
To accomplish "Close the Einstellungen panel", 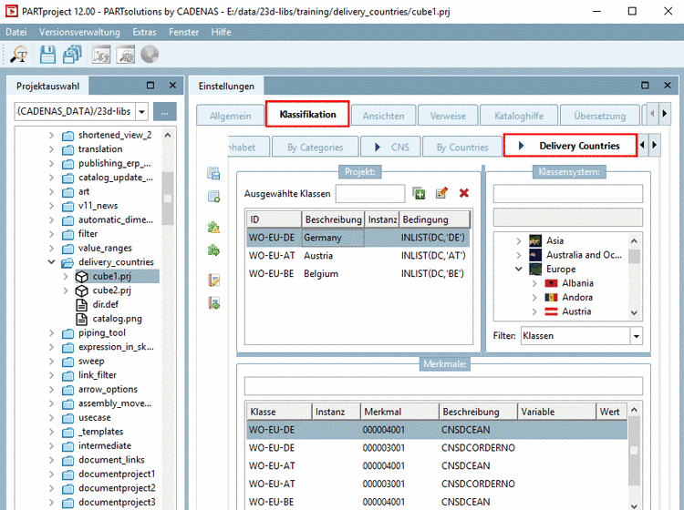I will tap(668, 86).
